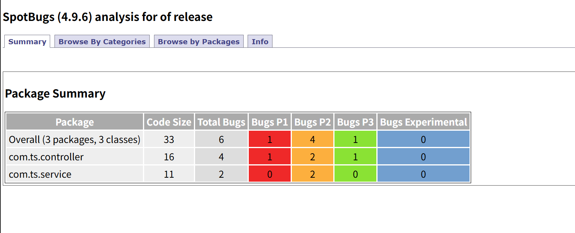Click com.ts.service orange P2 cell
The width and height of the screenshot is (575, 233).
pos(312,174)
